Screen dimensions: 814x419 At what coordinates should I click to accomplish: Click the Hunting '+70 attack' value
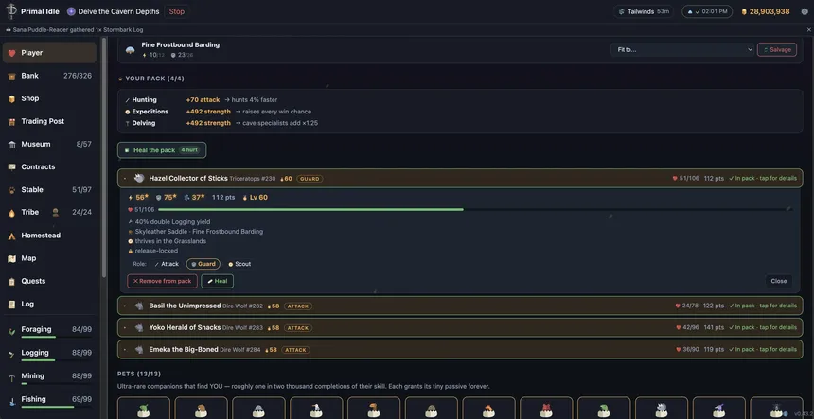(x=203, y=99)
